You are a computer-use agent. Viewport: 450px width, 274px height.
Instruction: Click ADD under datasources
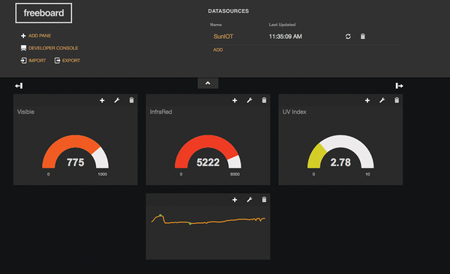[x=217, y=50]
